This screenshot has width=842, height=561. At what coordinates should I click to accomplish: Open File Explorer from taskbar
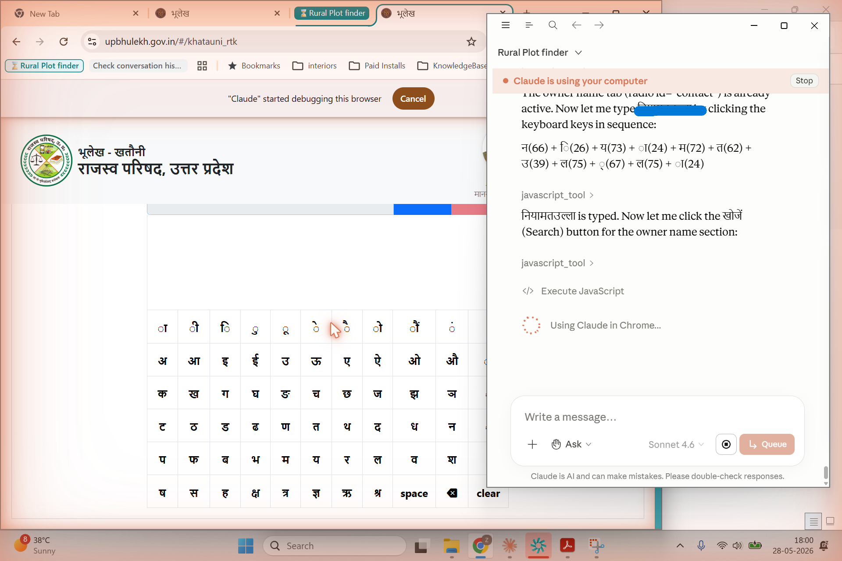click(x=451, y=546)
